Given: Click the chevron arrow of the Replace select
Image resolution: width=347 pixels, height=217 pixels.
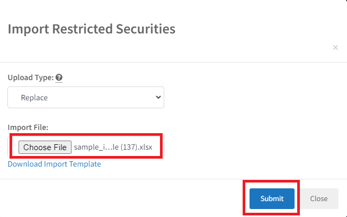Looking at the screenshot, I should pos(158,97).
